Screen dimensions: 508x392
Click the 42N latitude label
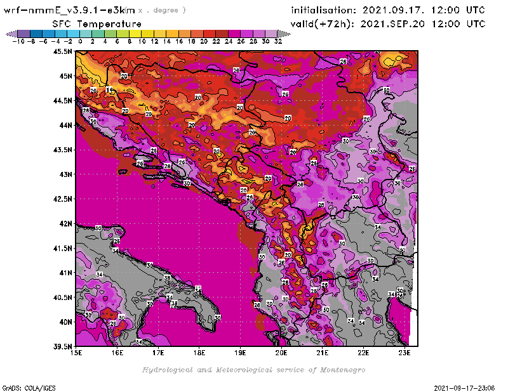click(65, 224)
